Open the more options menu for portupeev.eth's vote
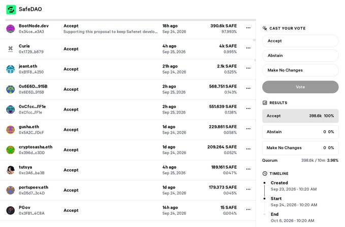 248,190
